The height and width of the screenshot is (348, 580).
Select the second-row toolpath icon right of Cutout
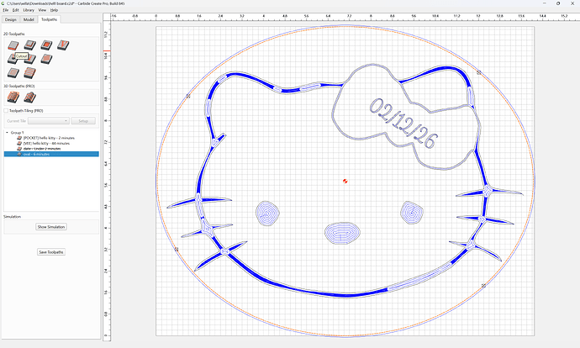[x=31, y=59]
